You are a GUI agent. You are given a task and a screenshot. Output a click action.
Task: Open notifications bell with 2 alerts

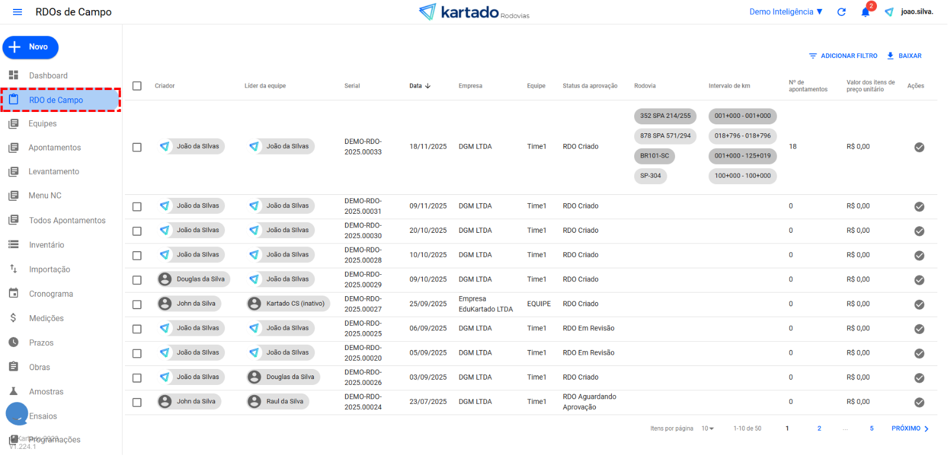pos(866,12)
